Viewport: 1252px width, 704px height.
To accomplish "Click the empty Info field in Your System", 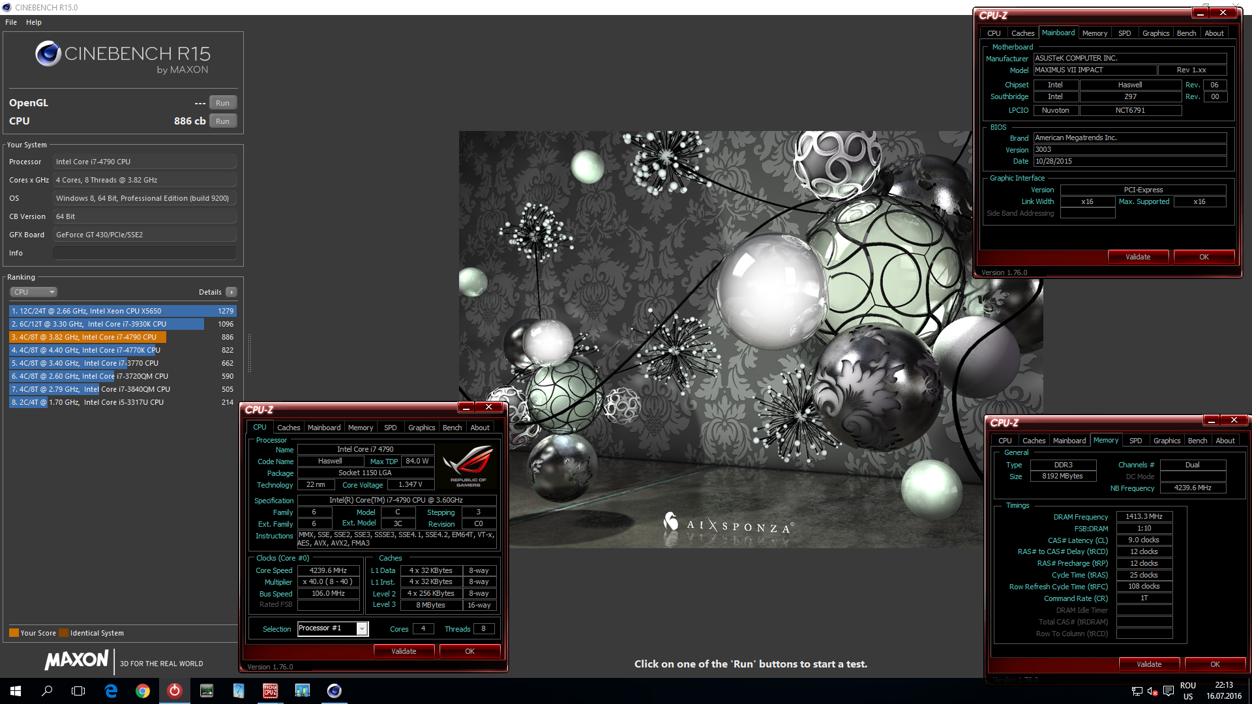I will 144,253.
